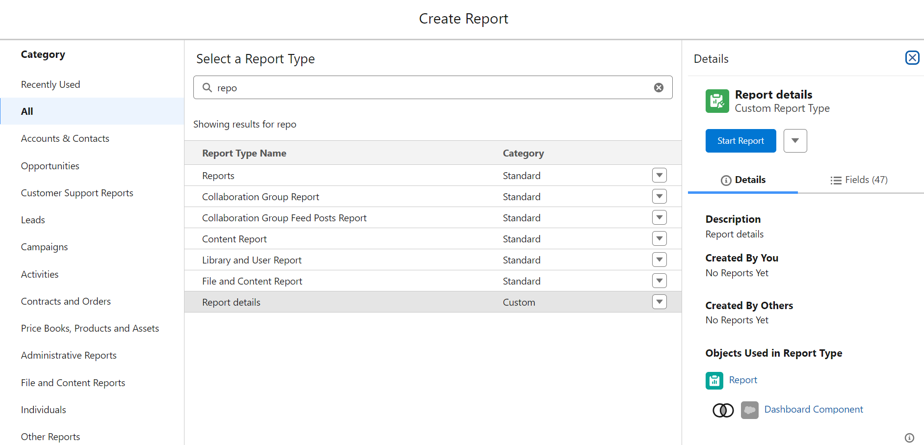Select the Customer Support Reports category
The width and height of the screenshot is (924, 445).
point(92,193)
